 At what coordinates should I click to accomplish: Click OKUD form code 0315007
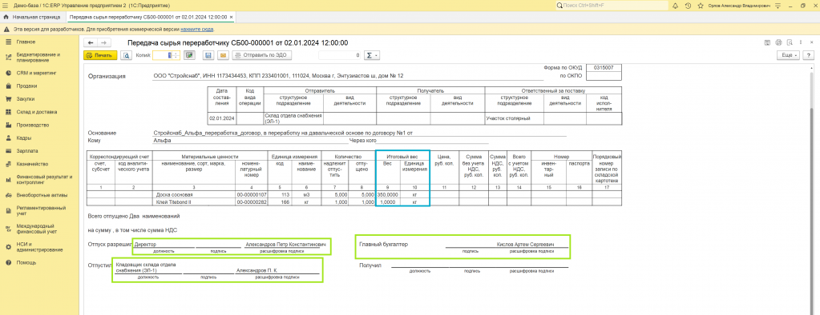[x=604, y=68]
